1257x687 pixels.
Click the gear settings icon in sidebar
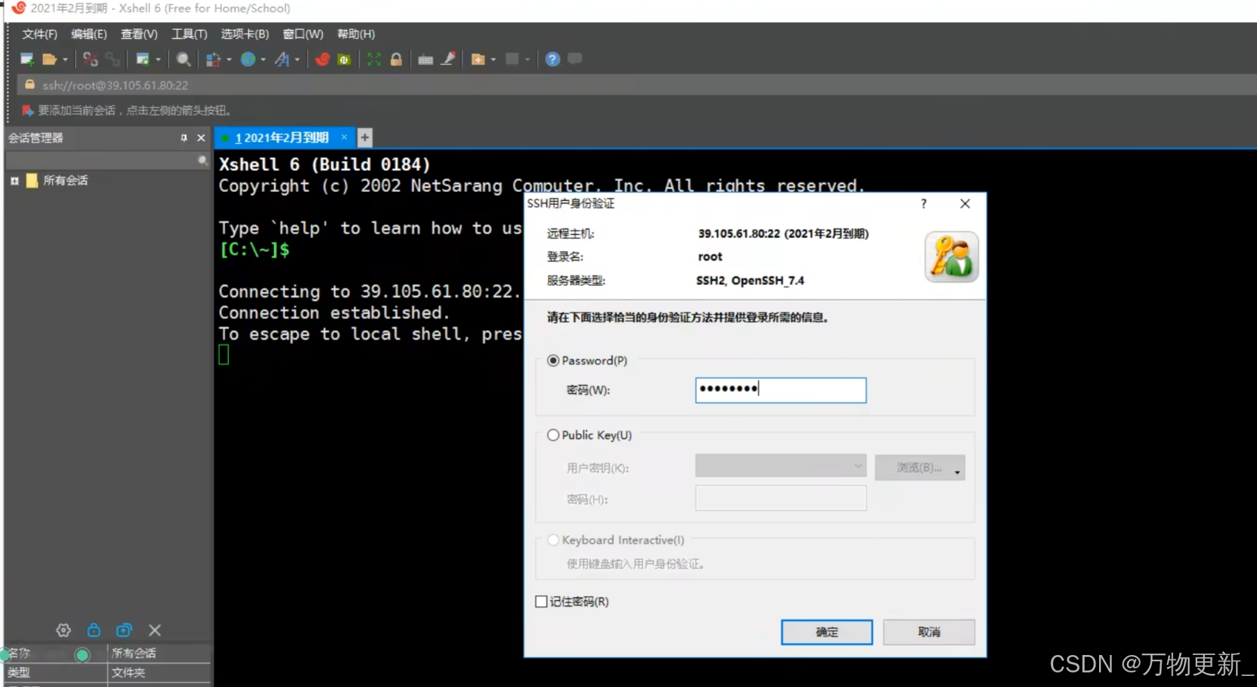pyautogui.click(x=63, y=630)
